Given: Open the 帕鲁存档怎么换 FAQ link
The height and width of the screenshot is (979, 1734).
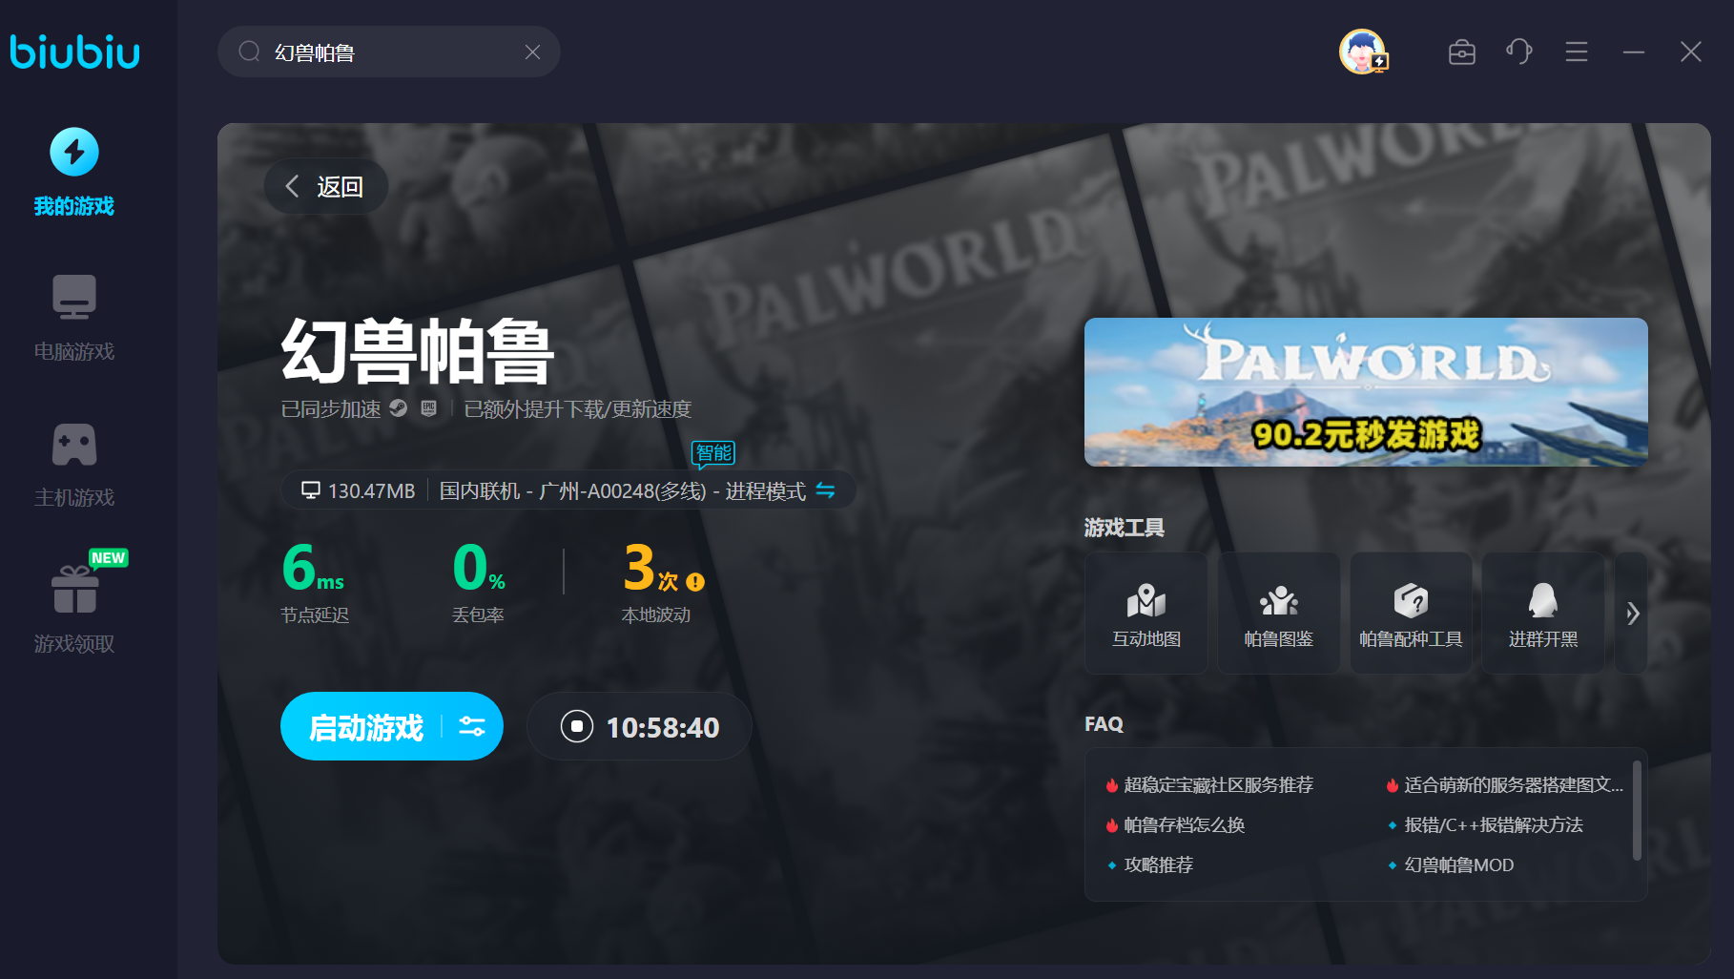Looking at the screenshot, I should coord(1184,825).
